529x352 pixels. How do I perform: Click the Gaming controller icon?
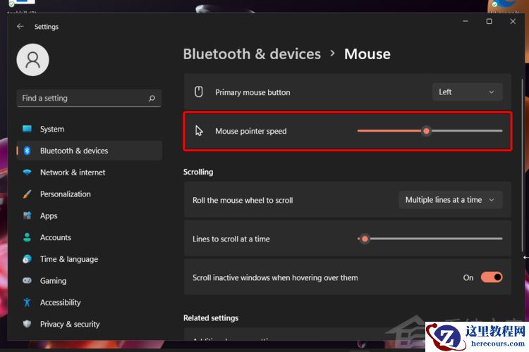pos(27,281)
